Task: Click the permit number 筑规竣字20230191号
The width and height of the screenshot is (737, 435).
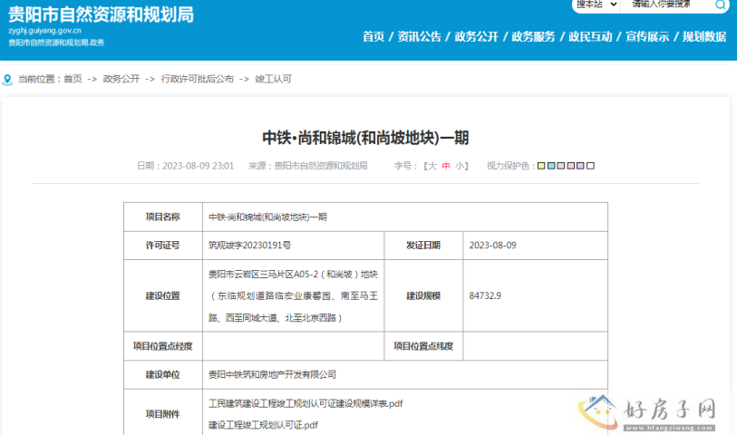Action: (x=249, y=246)
